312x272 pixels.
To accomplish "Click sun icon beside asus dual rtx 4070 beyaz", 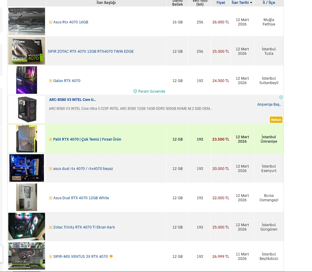I will click(51, 169).
